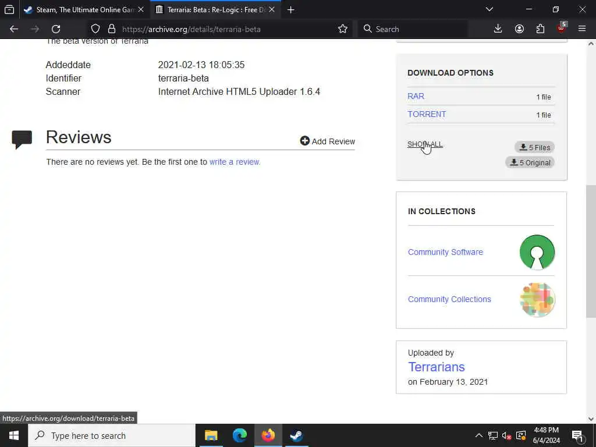
Task: Click the padlock site security icon
Action: 111,29
